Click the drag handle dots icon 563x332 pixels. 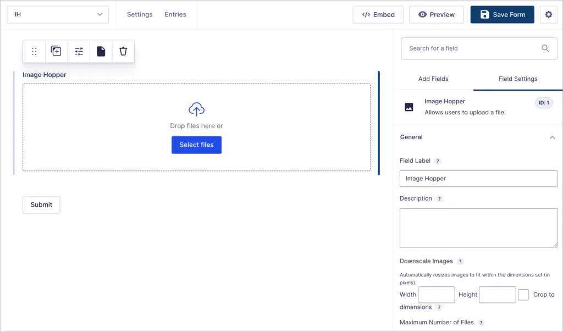[34, 51]
